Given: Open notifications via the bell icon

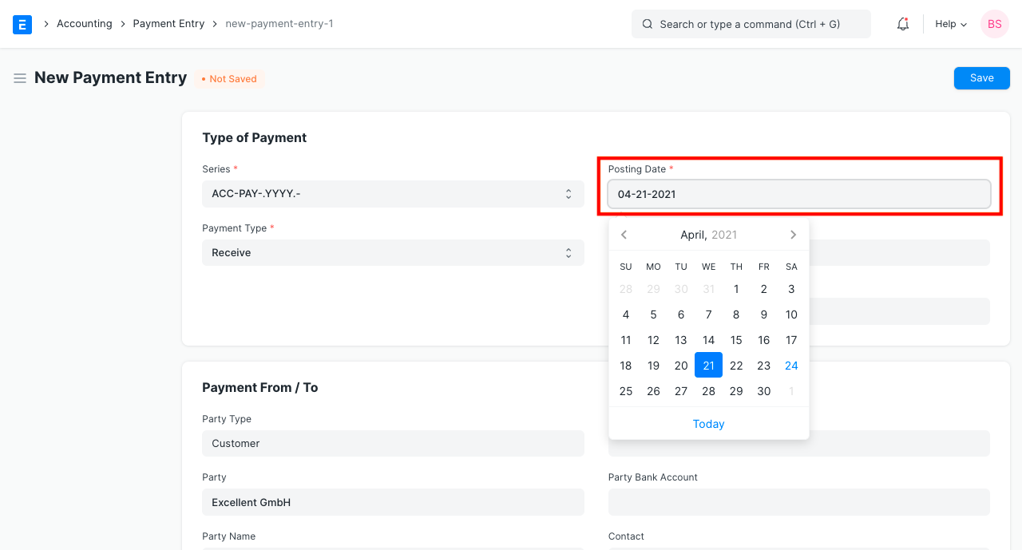Looking at the screenshot, I should tap(902, 24).
